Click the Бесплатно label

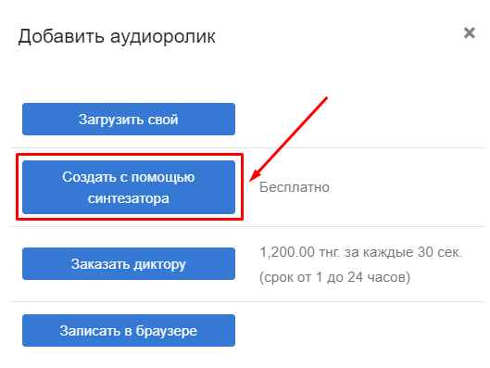(295, 187)
